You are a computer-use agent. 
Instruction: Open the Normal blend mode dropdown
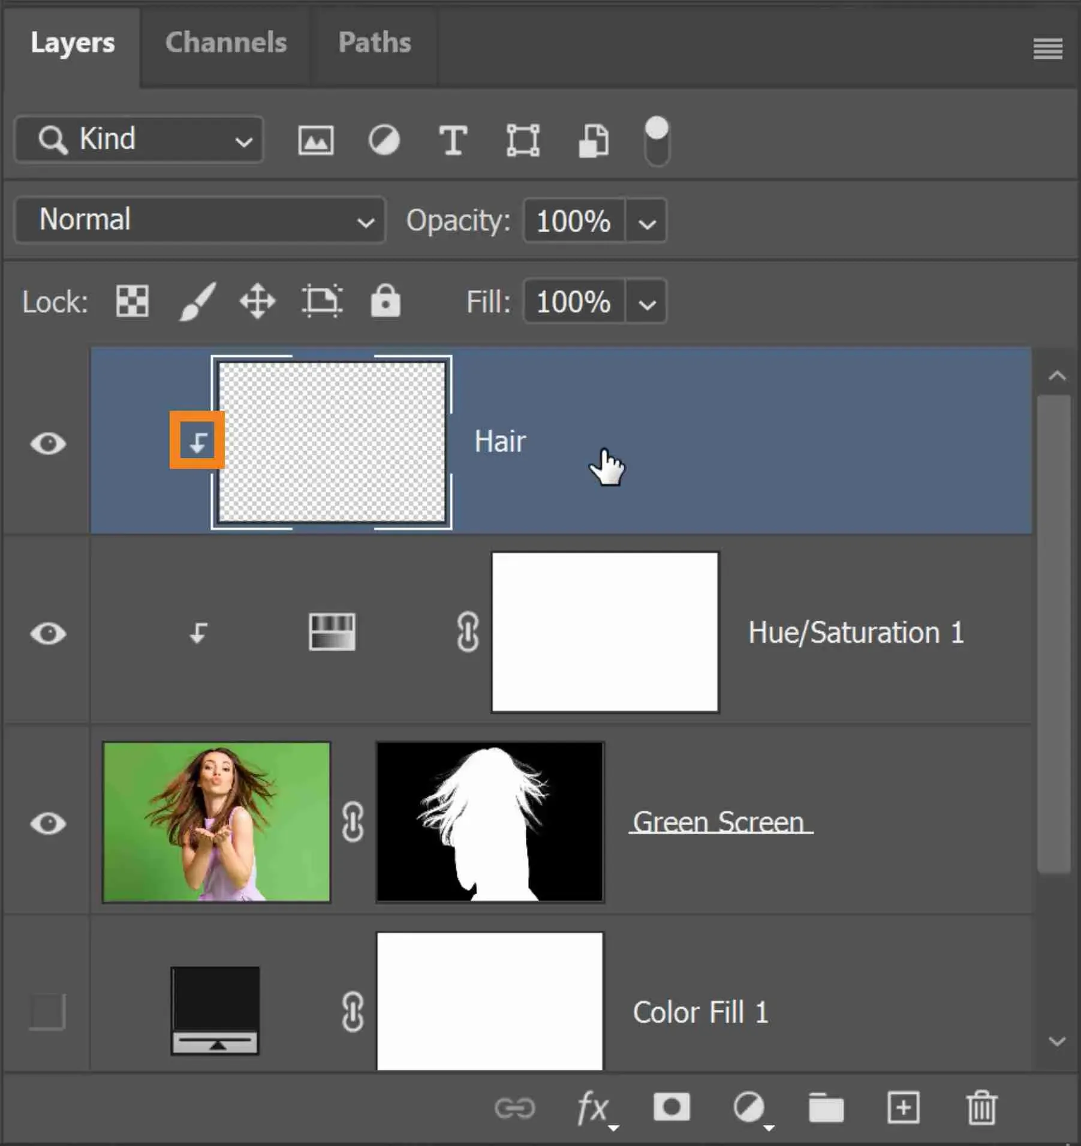click(x=200, y=220)
